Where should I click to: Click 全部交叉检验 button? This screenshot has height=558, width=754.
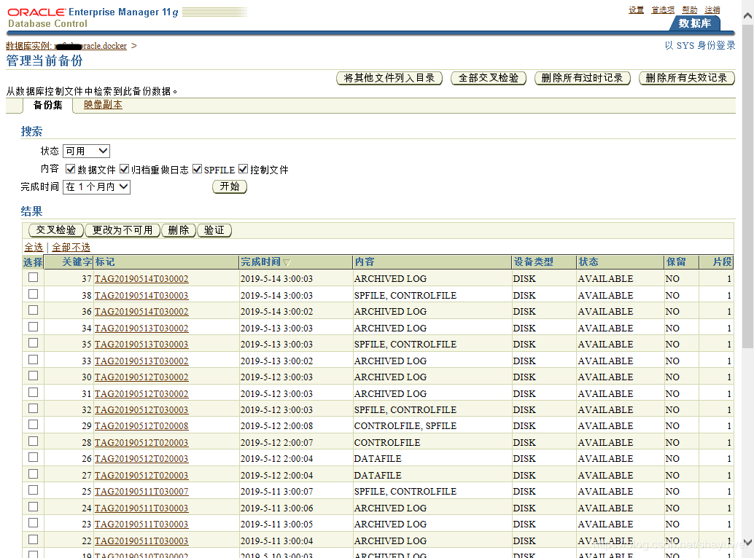[x=489, y=78]
